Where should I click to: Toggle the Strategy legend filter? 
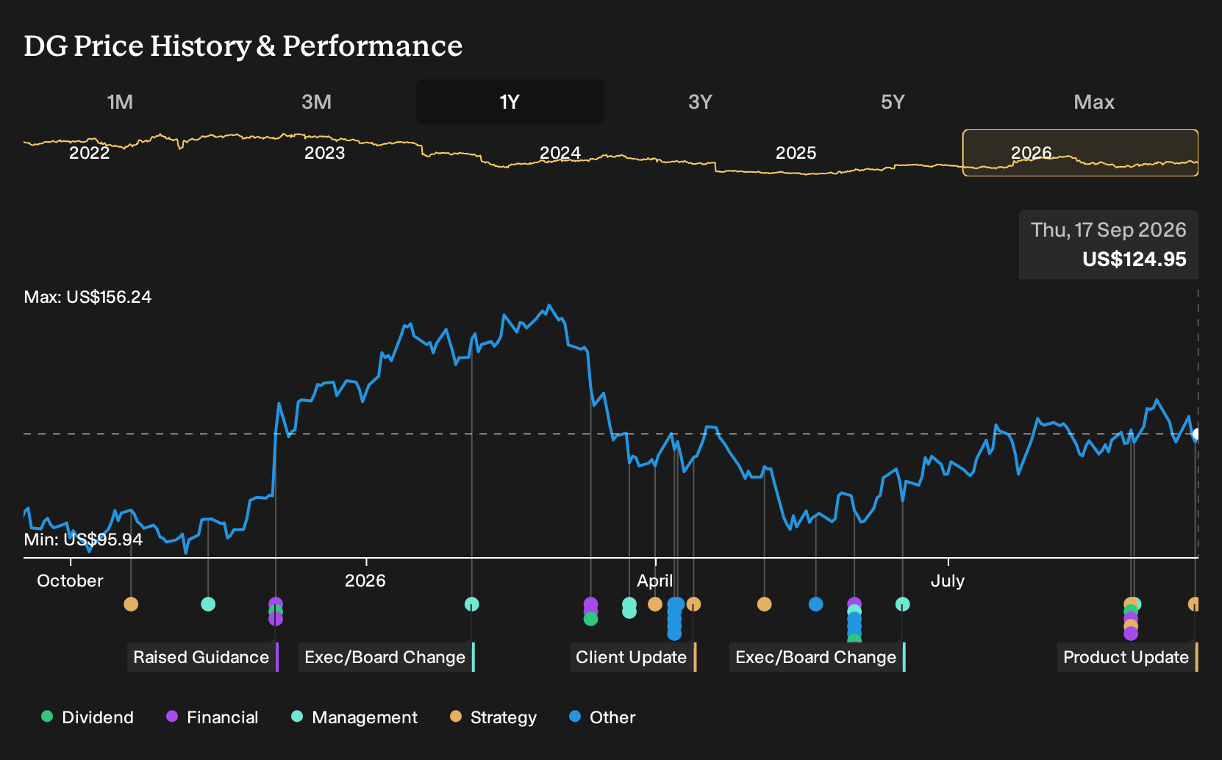point(493,717)
